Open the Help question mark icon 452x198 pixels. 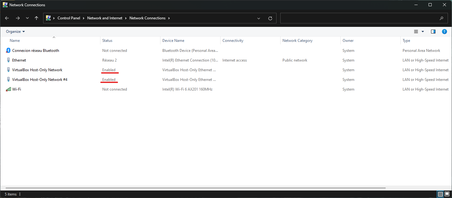click(x=444, y=32)
